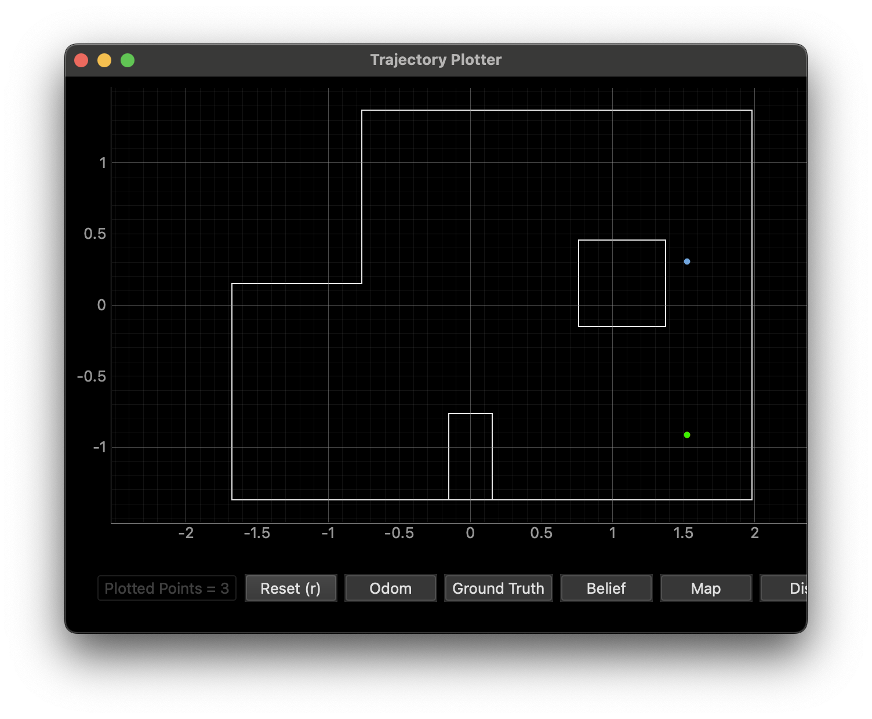Toggle the Ground Truth plot
Image resolution: width=872 pixels, height=719 pixels.
click(x=498, y=588)
